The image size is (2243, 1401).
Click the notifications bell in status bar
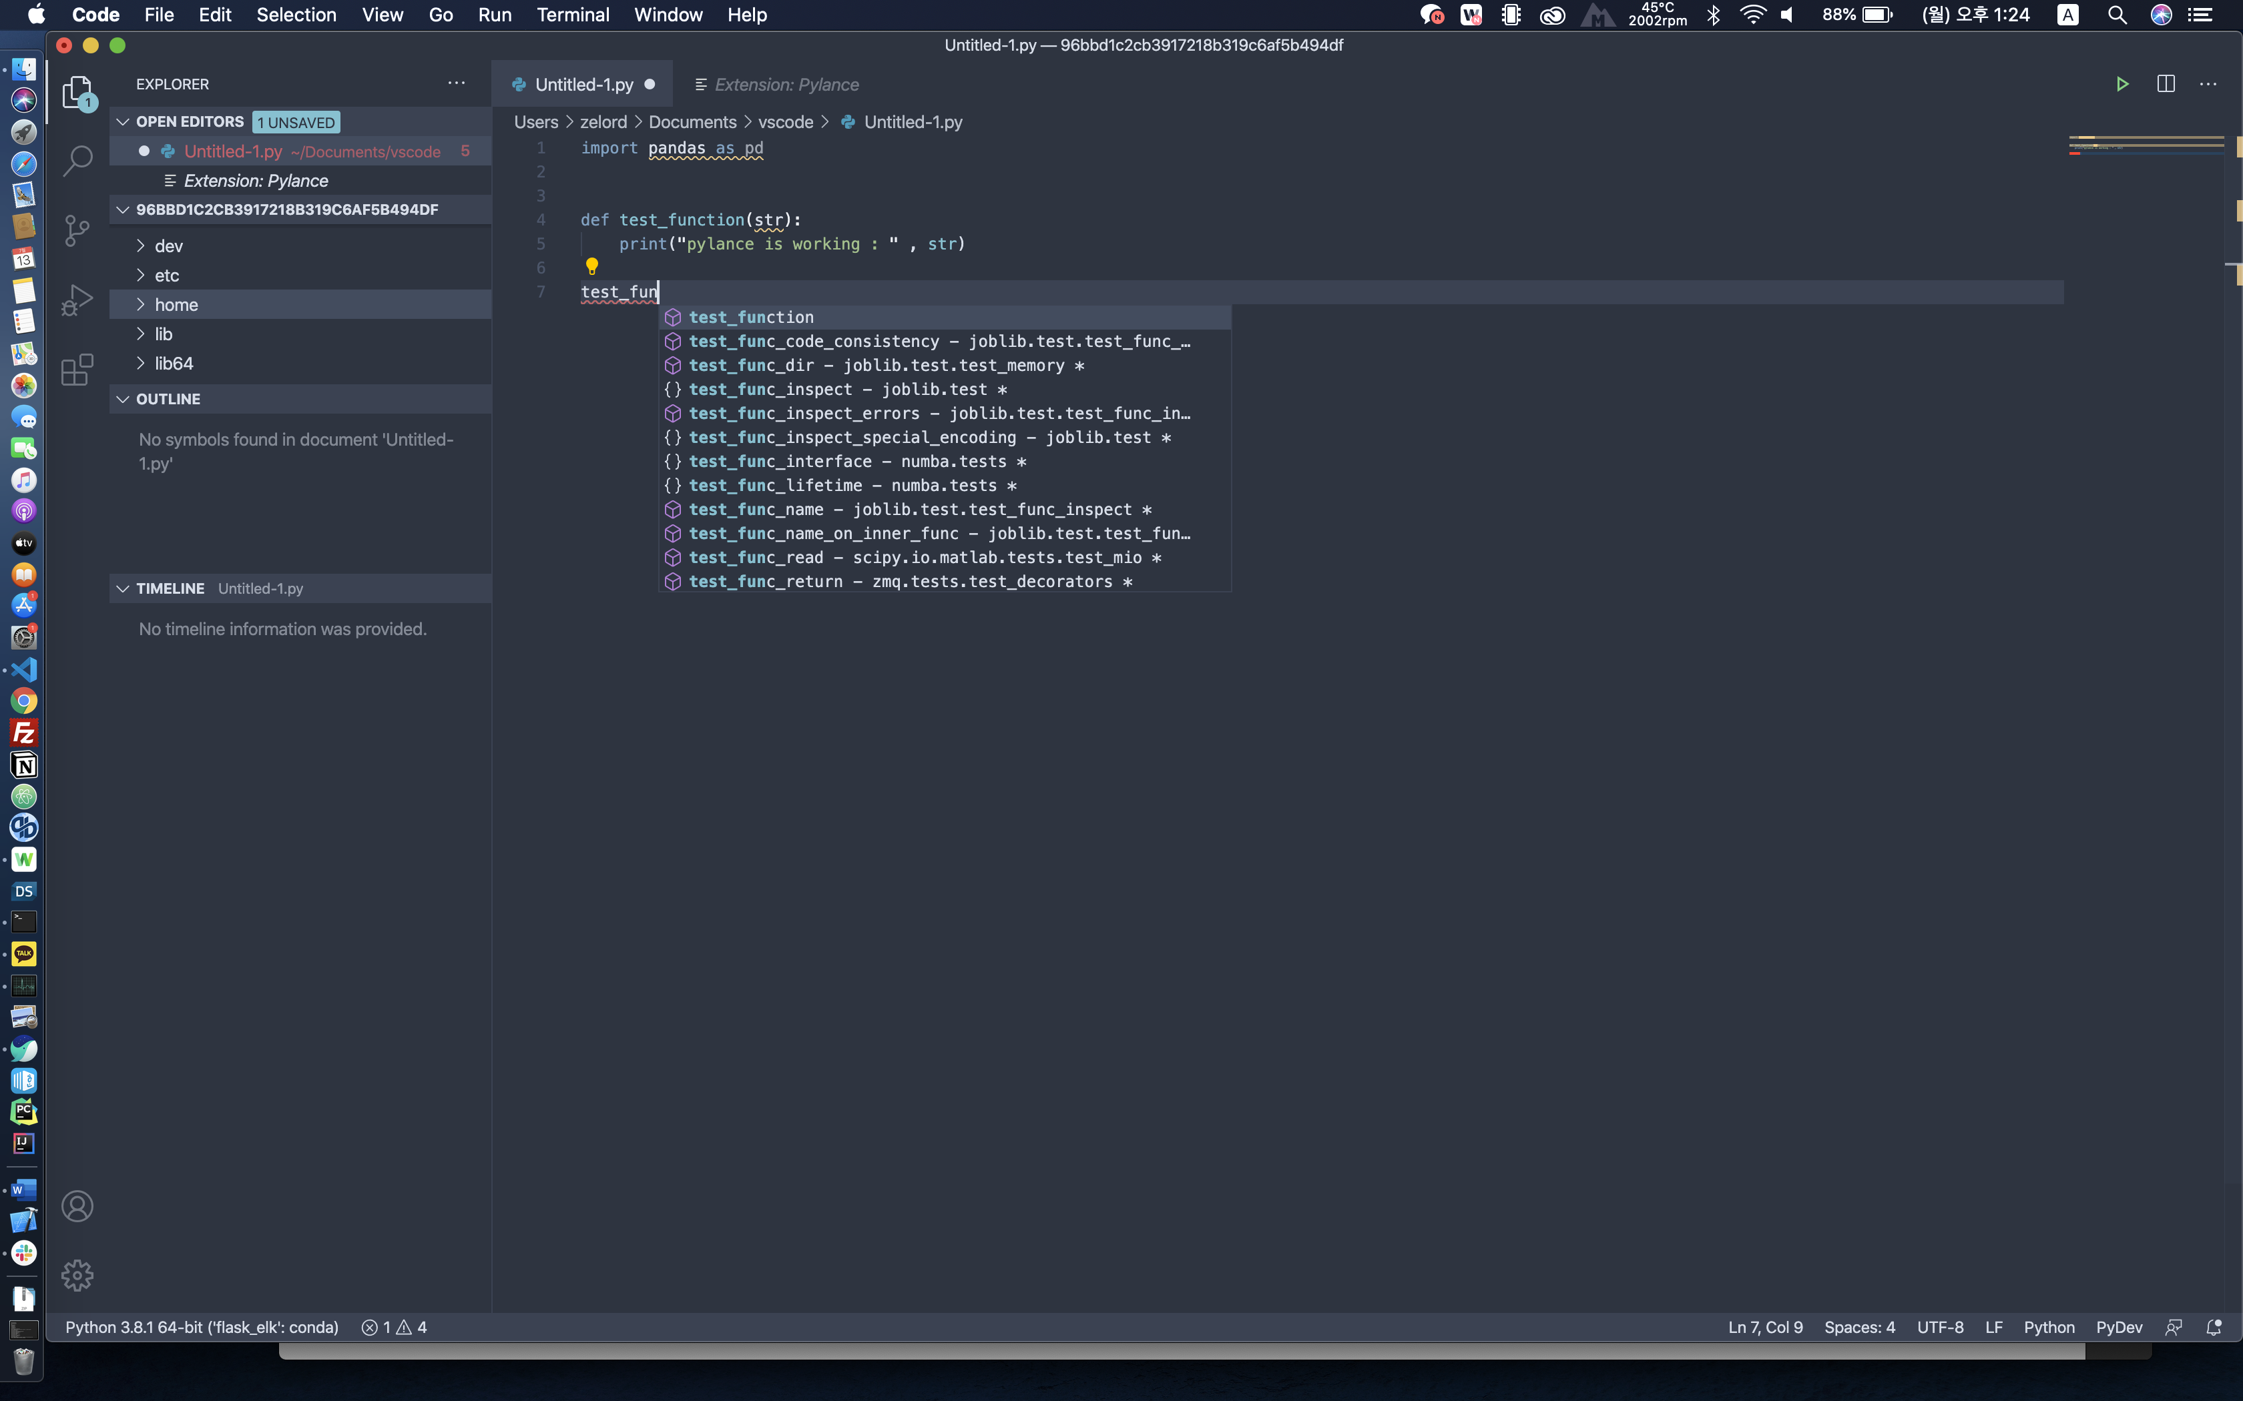tap(2214, 1327)
